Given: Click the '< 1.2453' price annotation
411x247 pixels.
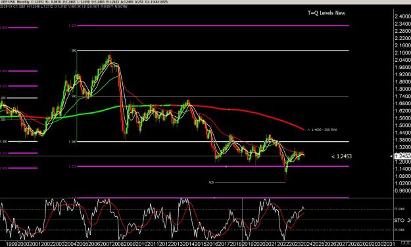Looking at the screenshot, I should (x=341, y=156).
